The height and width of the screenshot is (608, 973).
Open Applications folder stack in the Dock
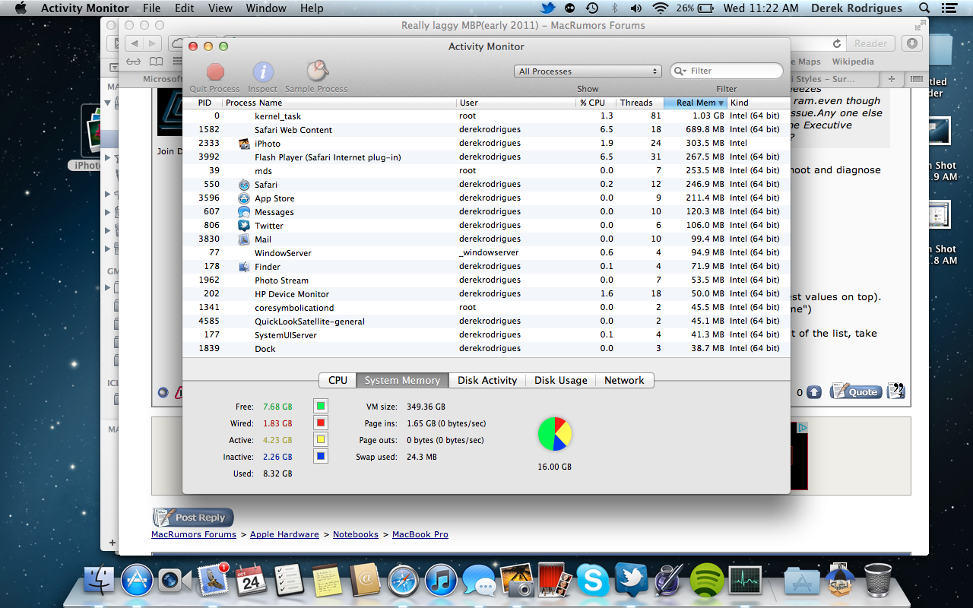[x=801, y=581]
